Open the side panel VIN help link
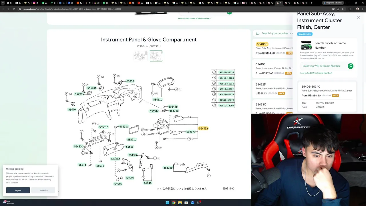The image size is (366, 206). [x=316, y=73]
